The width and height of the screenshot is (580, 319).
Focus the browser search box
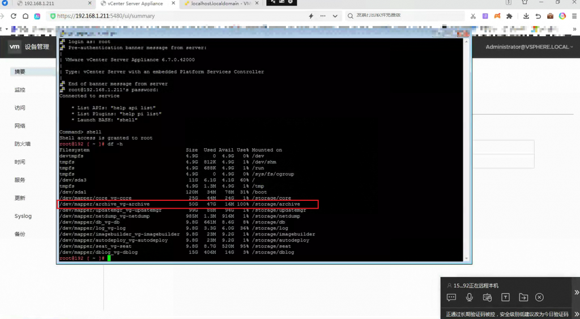[x=405, y=15]
